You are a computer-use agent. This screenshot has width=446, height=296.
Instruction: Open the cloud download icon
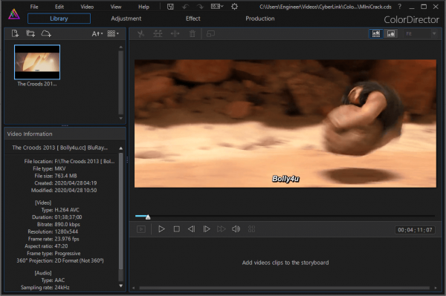46,34
